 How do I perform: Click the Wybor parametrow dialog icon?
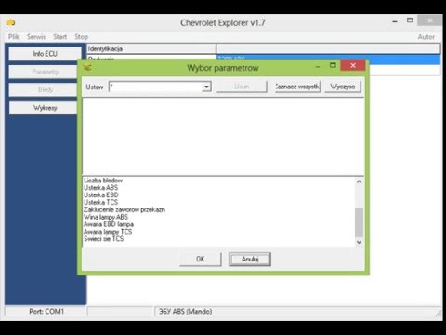[x=87, y=67]
